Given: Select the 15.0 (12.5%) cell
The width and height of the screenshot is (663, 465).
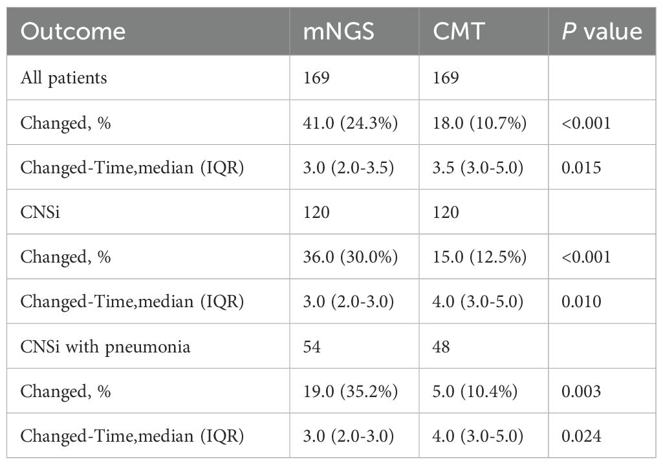Looking at the screenshot, I should [x=479, y=257].
